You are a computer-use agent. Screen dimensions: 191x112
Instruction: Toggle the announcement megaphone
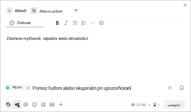pyautogui.click(x=17, y=105)
